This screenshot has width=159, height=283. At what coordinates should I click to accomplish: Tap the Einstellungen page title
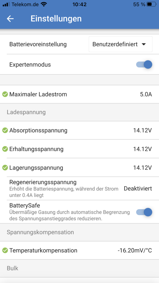pos(56,19)
